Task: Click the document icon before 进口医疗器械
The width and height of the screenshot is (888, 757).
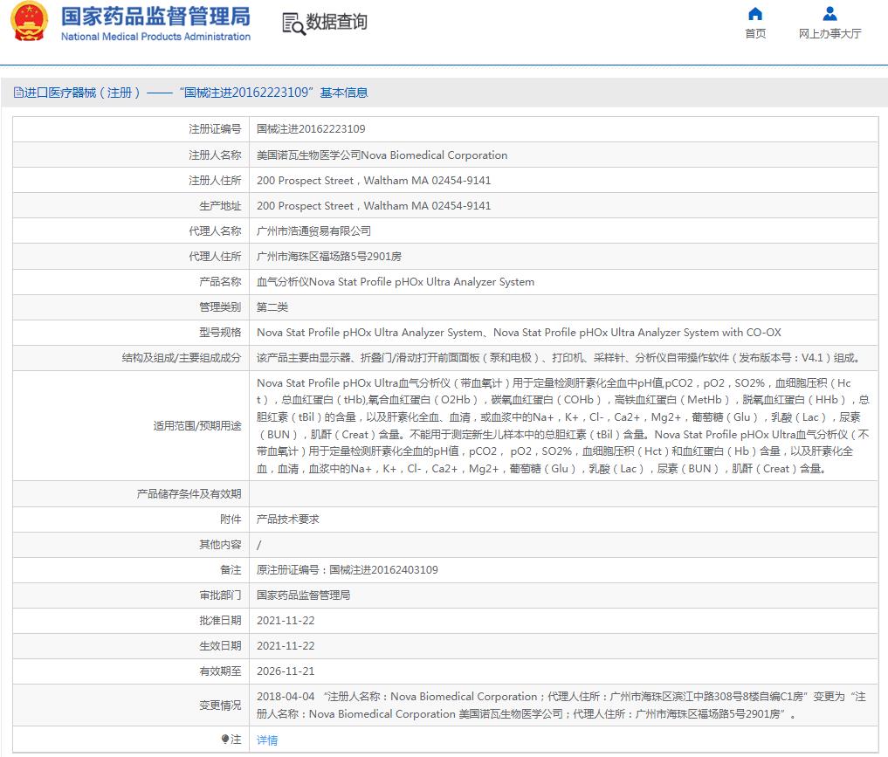Action: (18, 93)
